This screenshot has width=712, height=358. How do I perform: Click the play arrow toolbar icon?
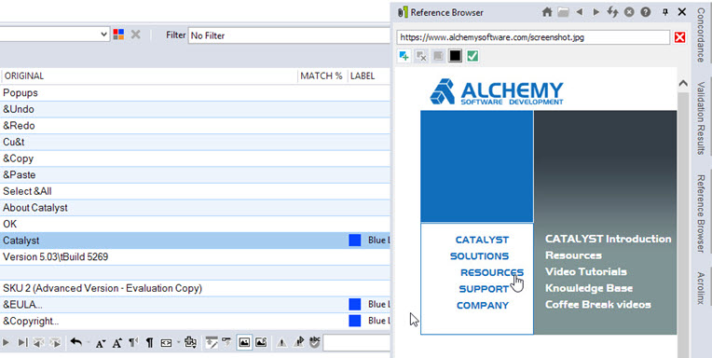coord(6,342)
